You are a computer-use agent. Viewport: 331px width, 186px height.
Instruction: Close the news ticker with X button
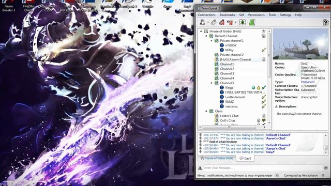[x=277, y=176]
